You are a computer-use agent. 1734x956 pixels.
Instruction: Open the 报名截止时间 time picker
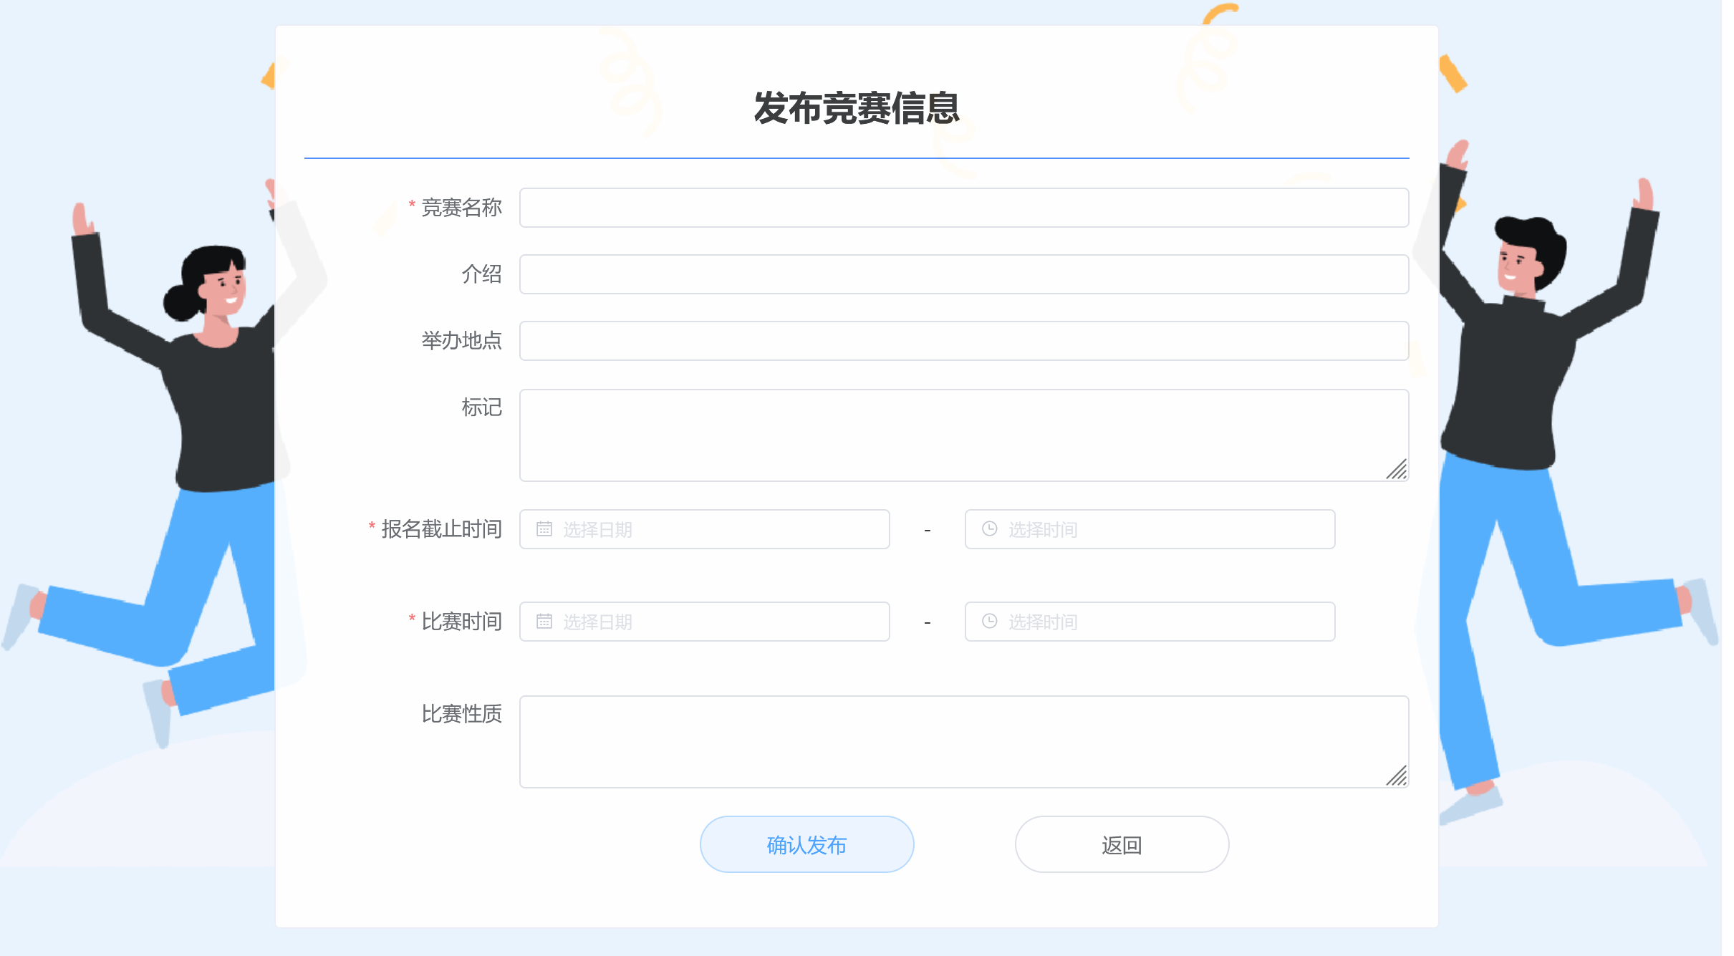[x=1150, y=529]
